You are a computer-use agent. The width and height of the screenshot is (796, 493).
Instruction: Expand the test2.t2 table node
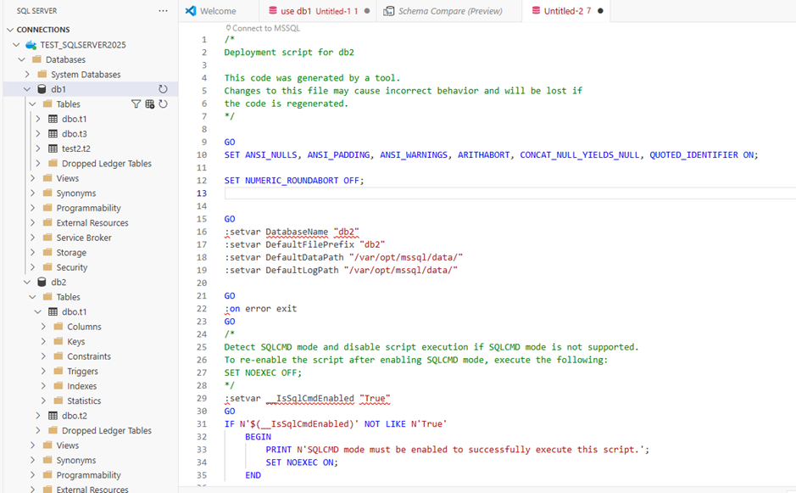pyautogui.click(x=38, y=148)
